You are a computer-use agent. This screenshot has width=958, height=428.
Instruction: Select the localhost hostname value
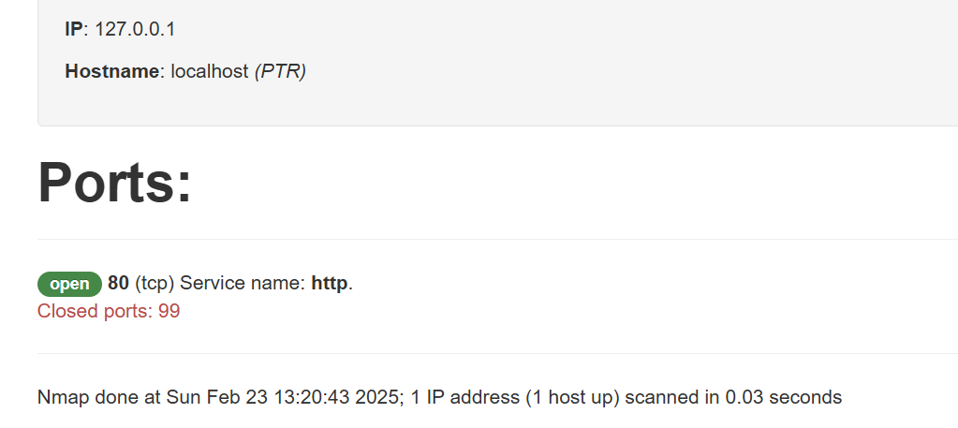210,71
